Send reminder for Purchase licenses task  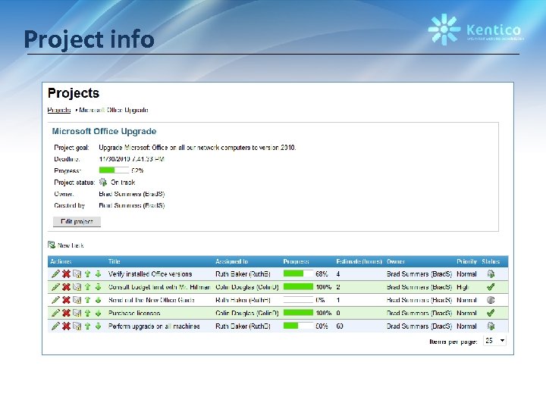click(x=77, y=313)
